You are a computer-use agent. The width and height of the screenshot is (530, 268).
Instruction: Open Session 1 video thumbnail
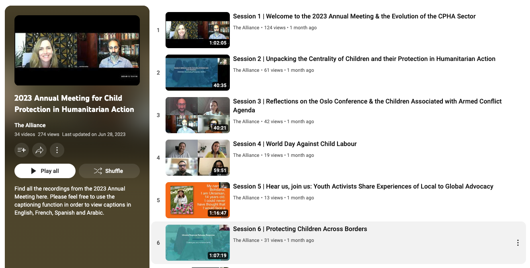tap(197, 30)
